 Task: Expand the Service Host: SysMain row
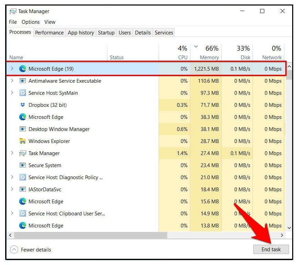pos(12,93)
